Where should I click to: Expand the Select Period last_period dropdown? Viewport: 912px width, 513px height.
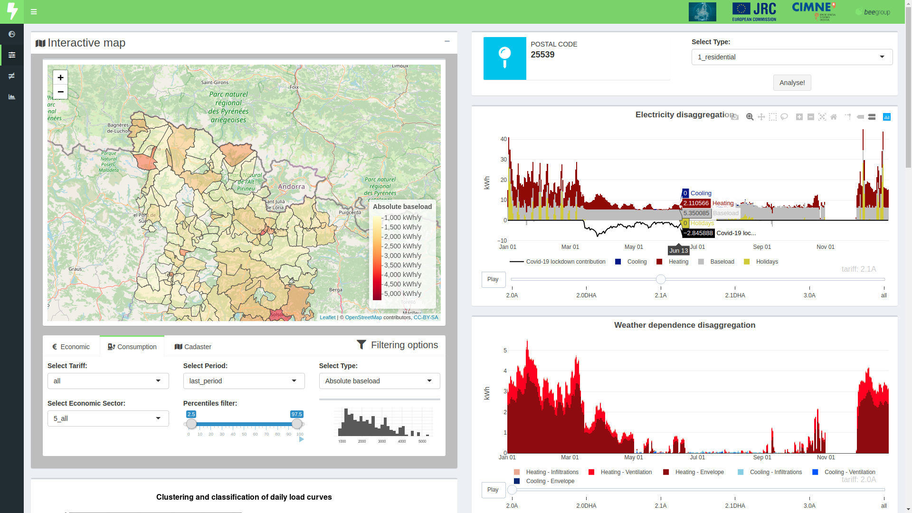pos(244,381)
